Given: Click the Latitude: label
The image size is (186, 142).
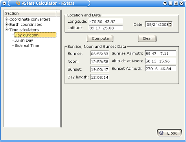Looking at the screenshot, I should (76, 28).
